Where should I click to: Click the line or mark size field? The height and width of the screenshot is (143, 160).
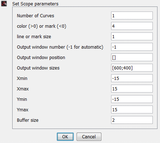click(x=132, y=36)
